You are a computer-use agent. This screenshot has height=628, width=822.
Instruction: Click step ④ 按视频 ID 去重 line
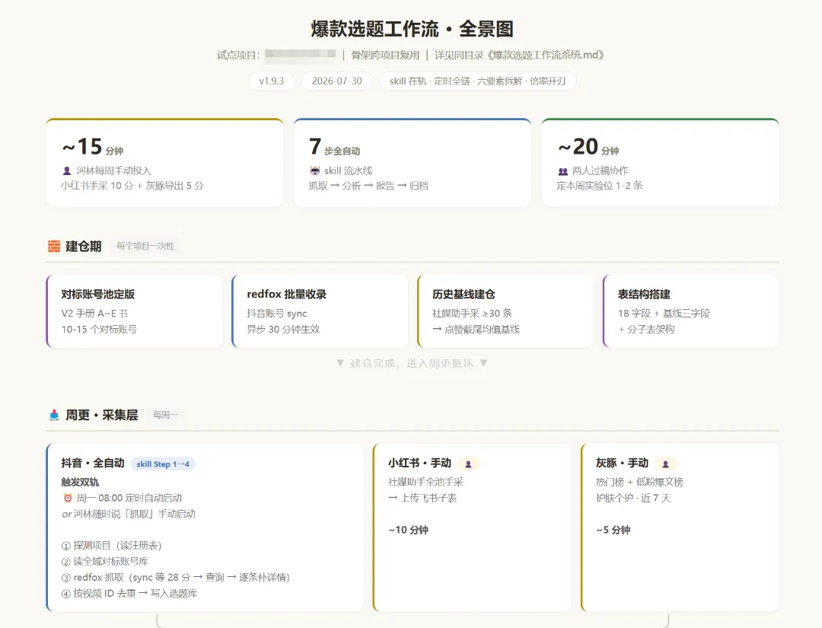(x=129, y=594)
